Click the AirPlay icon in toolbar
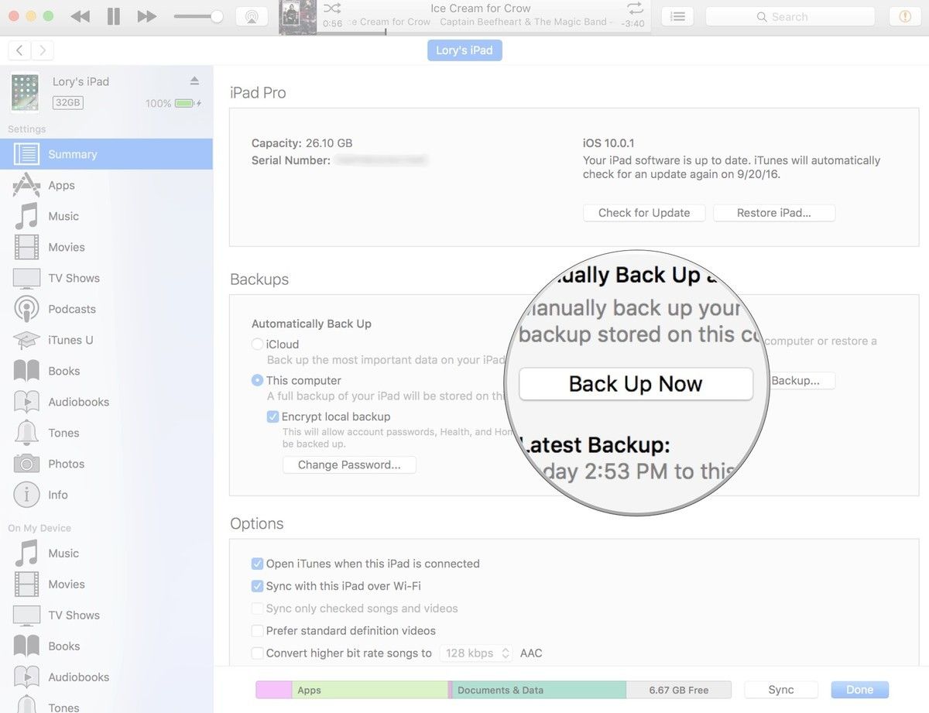This screenshot has height=713, width=929. click(x=251, y=16)
